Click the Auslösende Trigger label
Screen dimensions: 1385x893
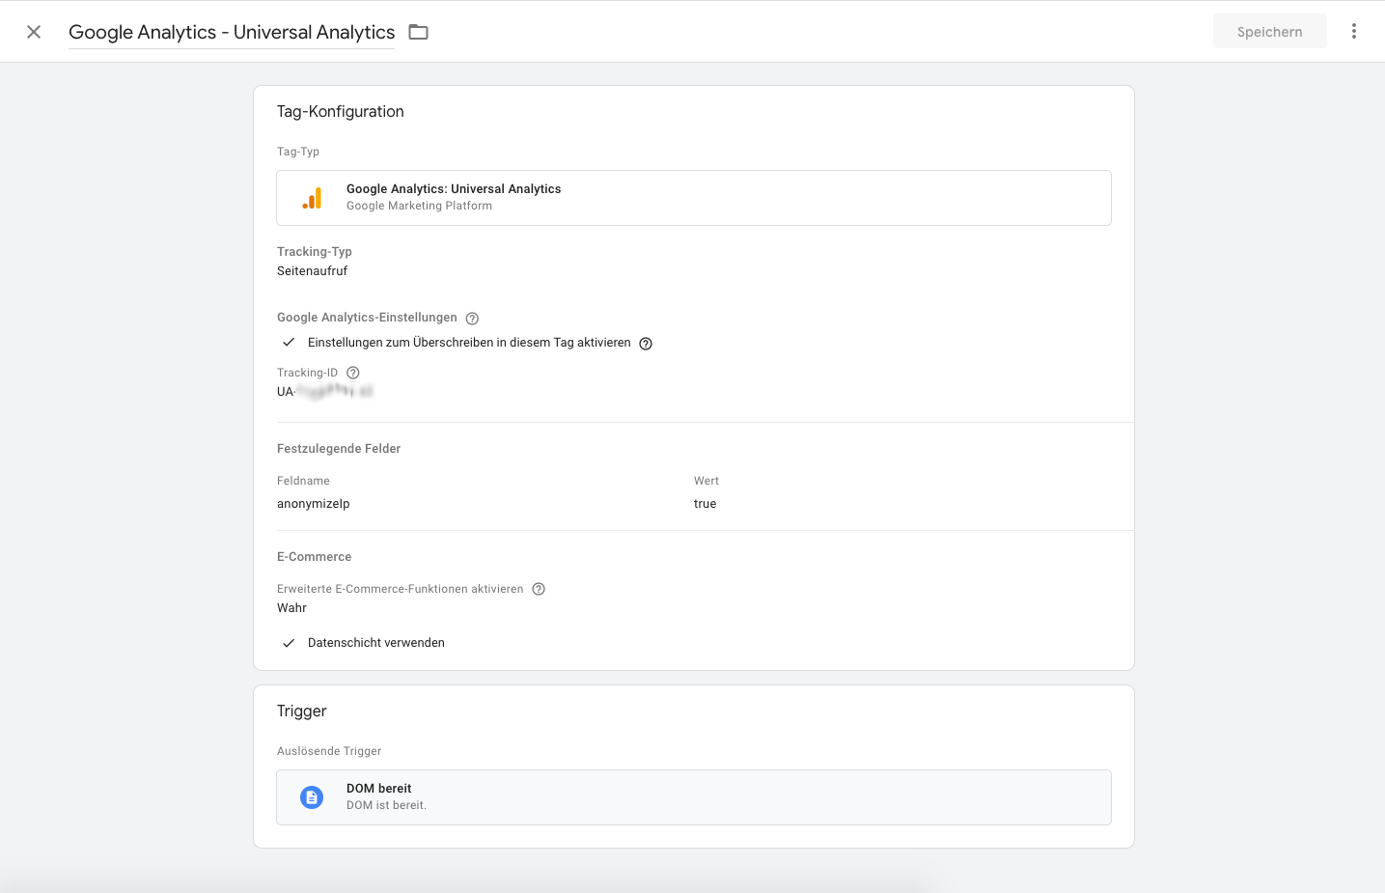(329, 751)
